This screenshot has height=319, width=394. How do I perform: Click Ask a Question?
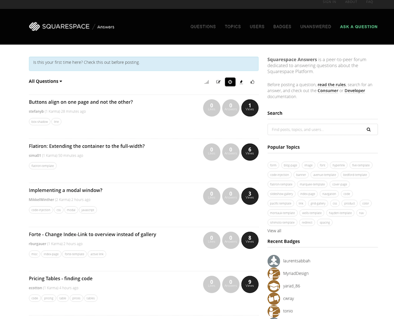[x=359, y=27]
